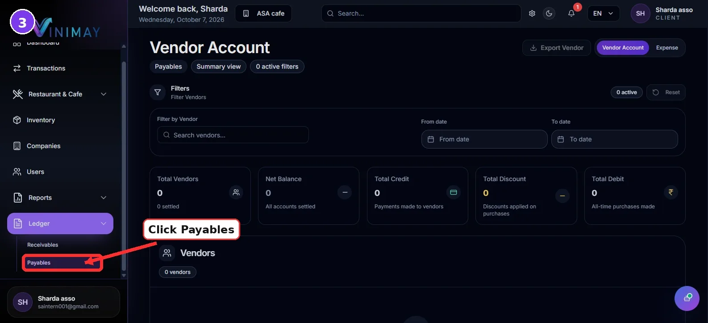This screenshot has width=708, height=323.
Task: Open the EN language dropdown
Action: [x=603, y=13]
